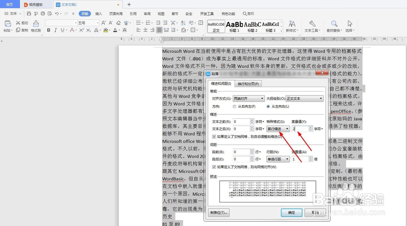Click the line spacing icon

click(173, 30)
